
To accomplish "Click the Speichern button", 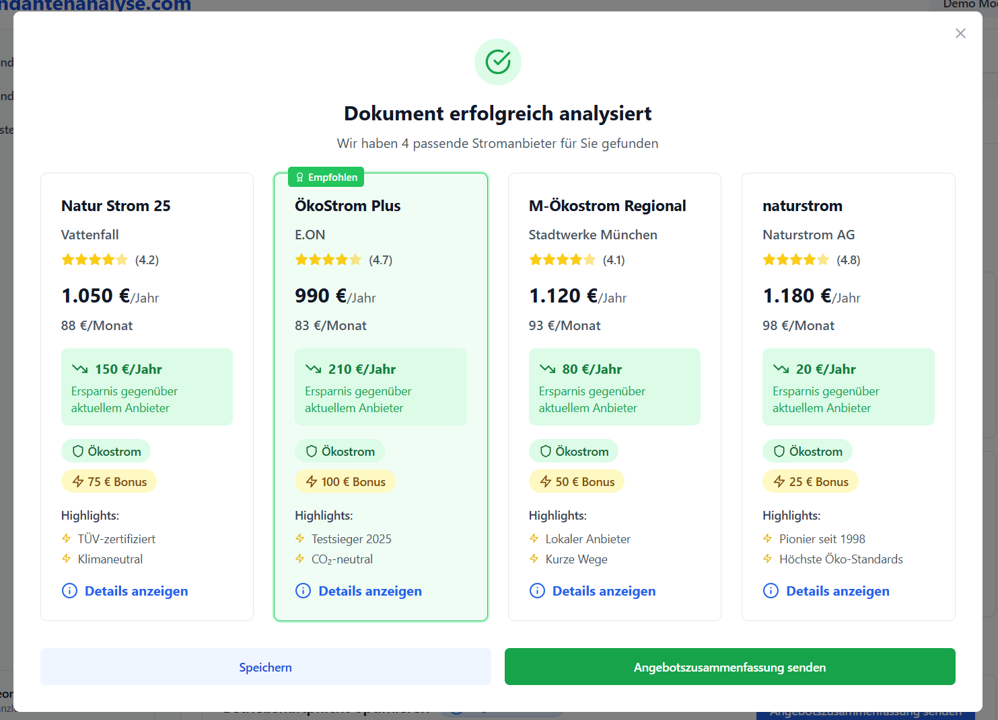I will click(266, 667).
